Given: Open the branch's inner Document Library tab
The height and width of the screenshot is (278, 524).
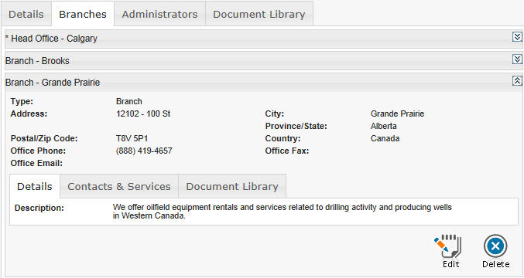Looking at the screenshot, I should click(232, 186).
